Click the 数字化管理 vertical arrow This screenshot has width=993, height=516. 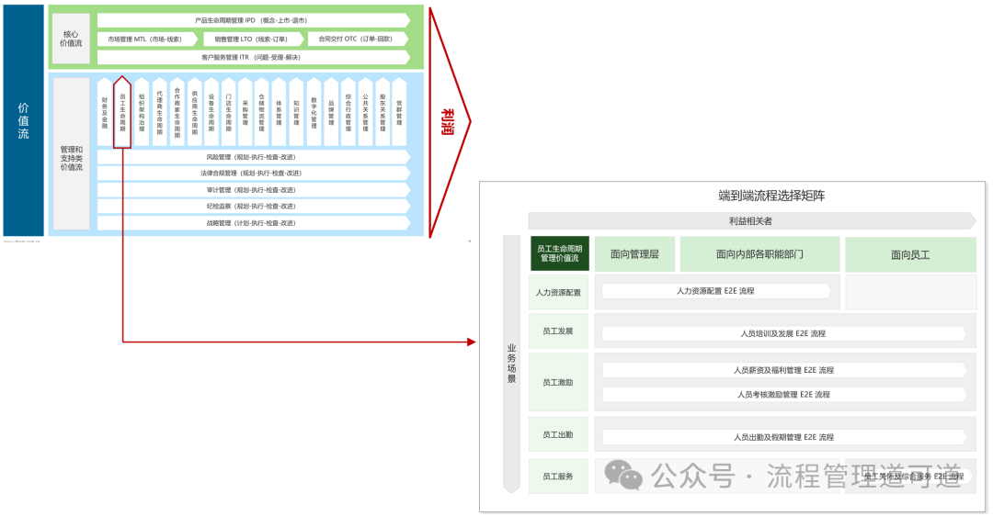pos(314,112)
